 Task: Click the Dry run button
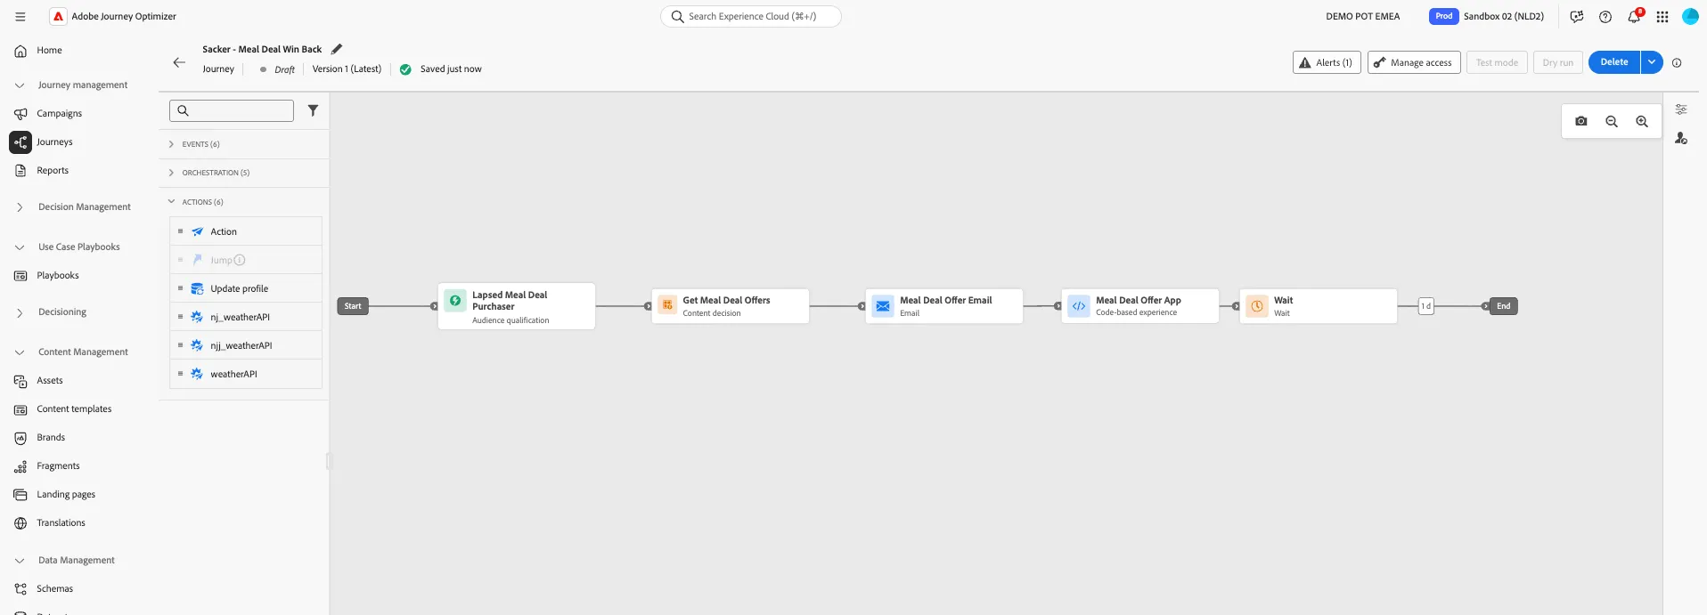[1558, 62]
